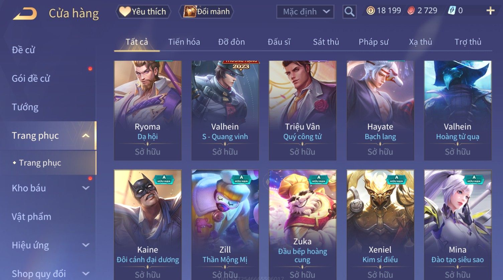Tap the blue voucher ticket icon
Image resolution: width=503 pixels, height=280 pixels.
452,11
